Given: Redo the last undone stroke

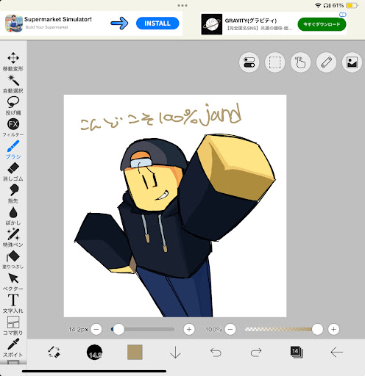Looking at the screenshot, I should tap(256, 352).
